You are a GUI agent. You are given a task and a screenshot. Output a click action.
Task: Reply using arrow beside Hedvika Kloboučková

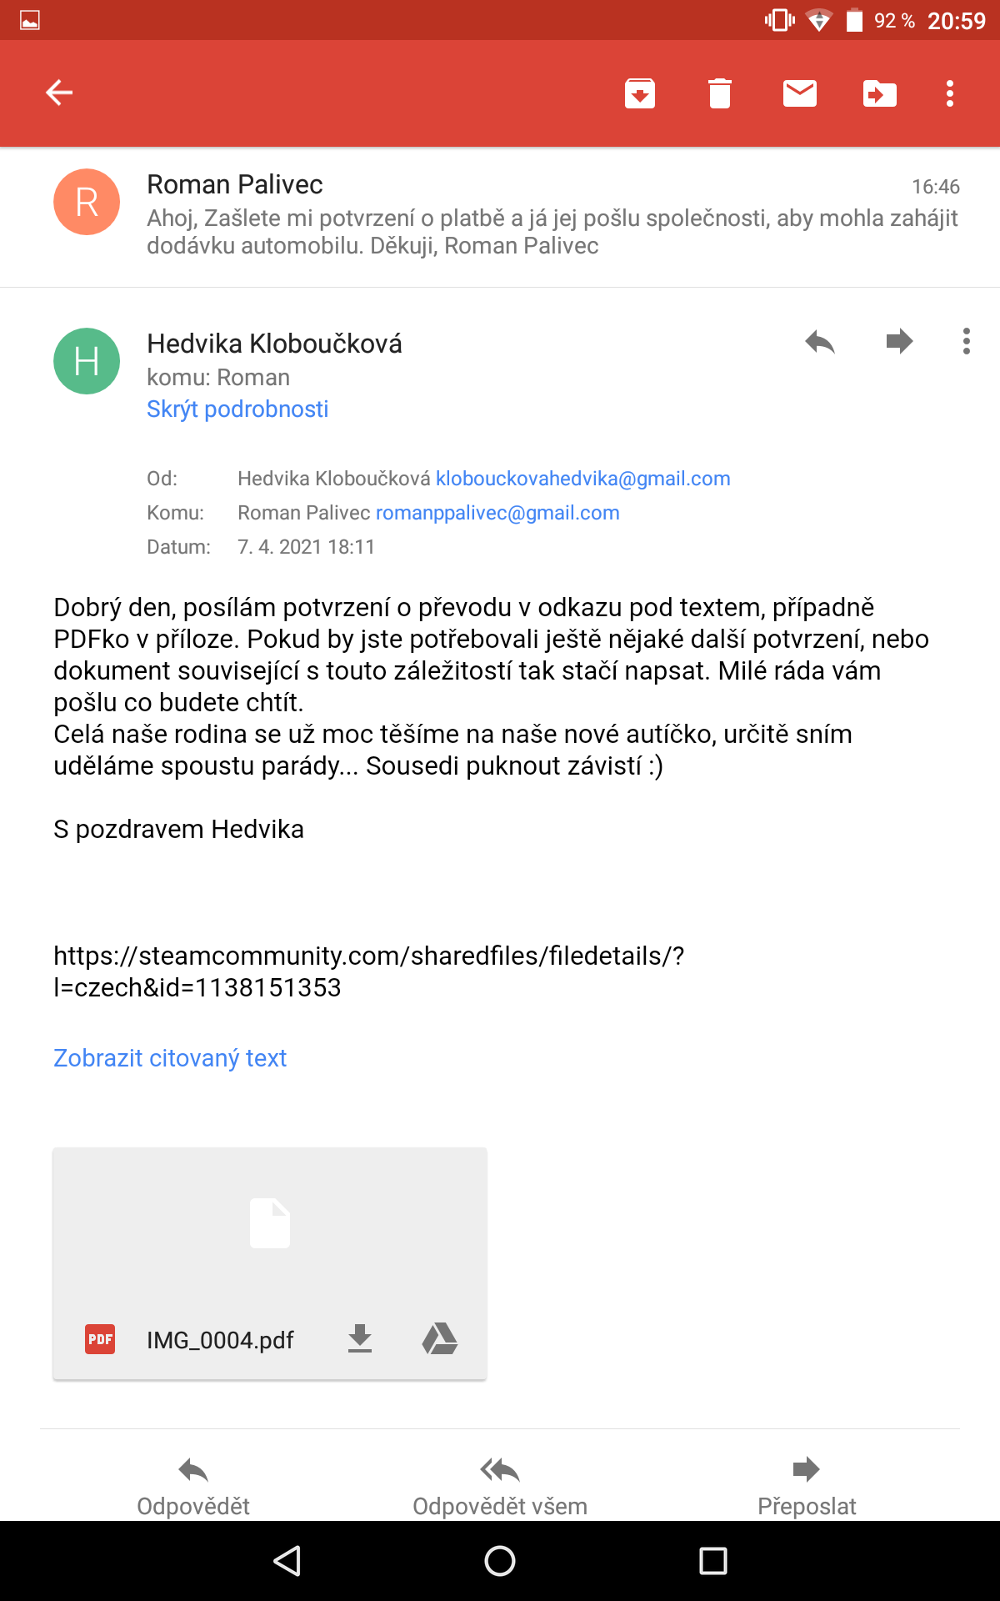pyautogui.click(x=820, y=341)
